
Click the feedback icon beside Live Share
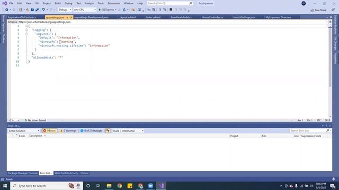pos(333,10)
